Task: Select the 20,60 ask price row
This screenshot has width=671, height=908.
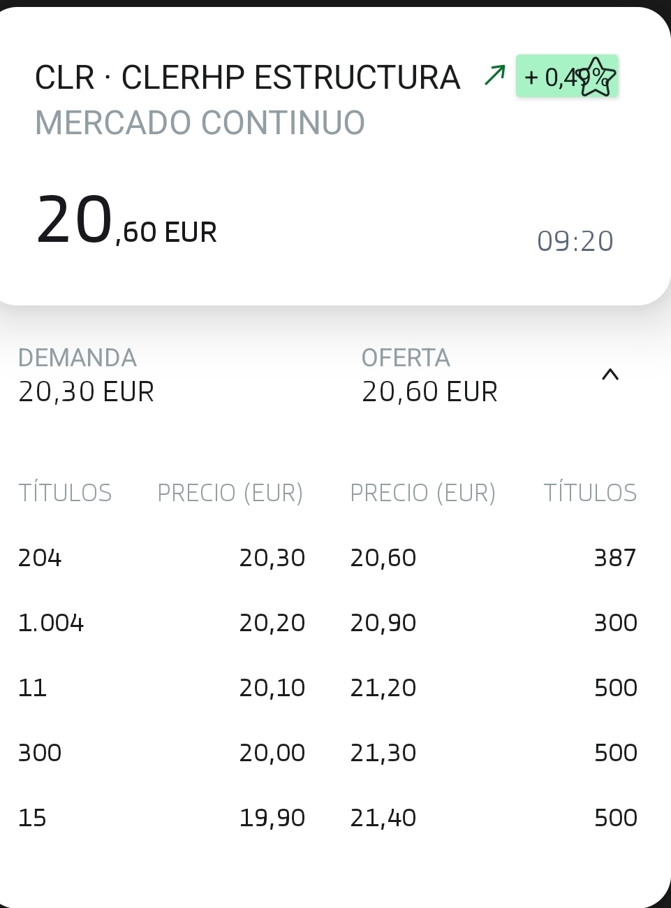Action: 494,558
